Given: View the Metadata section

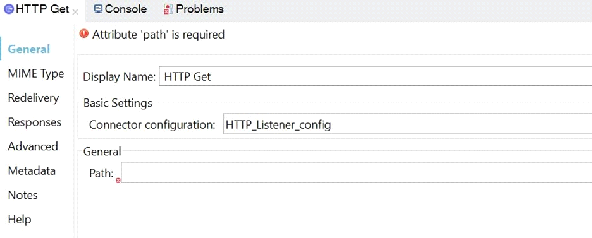Looking at the screenshot, I should 32,171.
